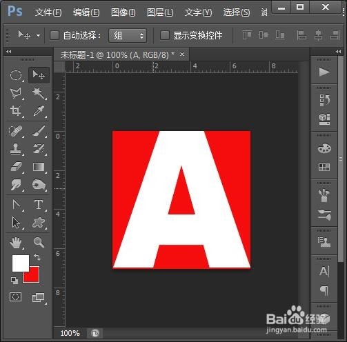Select the Zoom magnifier tool

[x=39, y=242]
